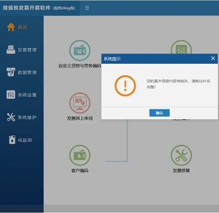Select the 首页 menu label
Viewport: 219px width, 213px height.
22,27
